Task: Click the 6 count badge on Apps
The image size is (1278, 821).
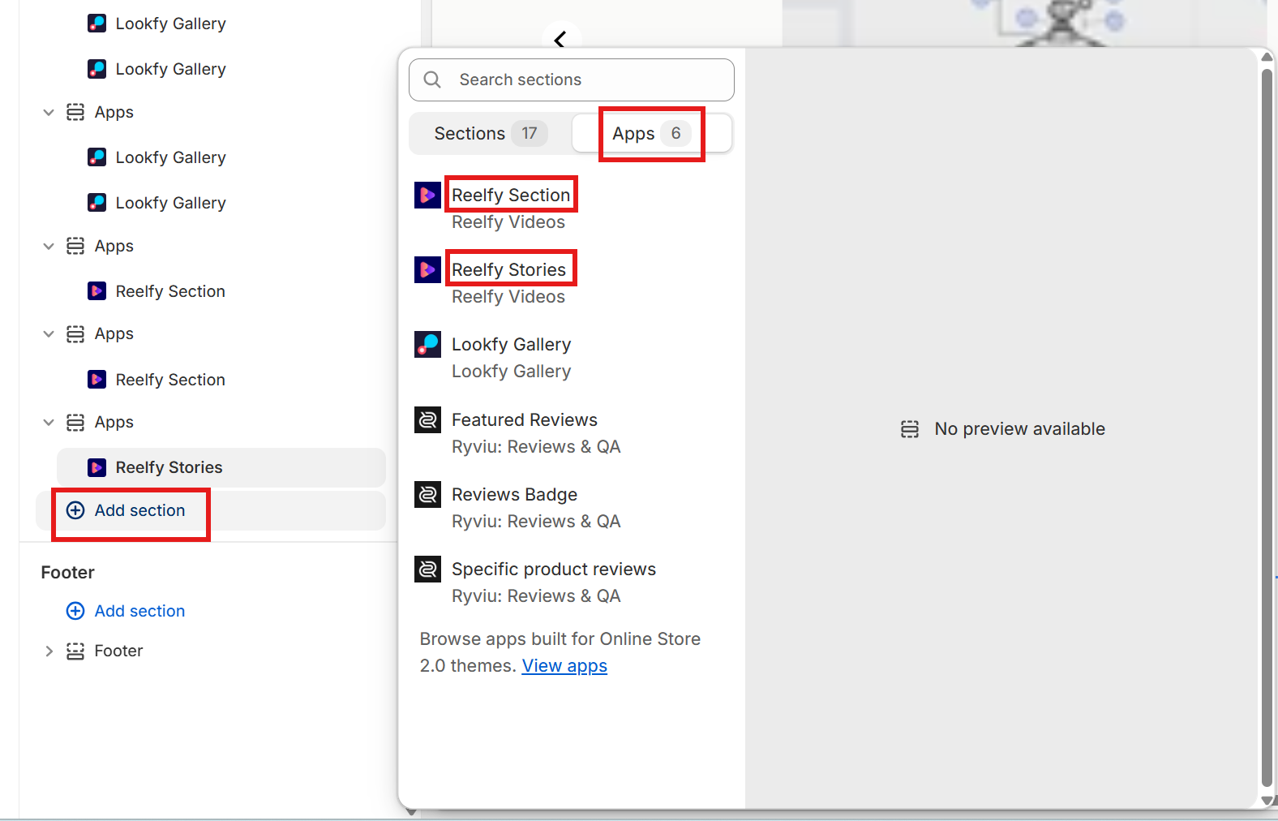Action: tap(675, 133)
